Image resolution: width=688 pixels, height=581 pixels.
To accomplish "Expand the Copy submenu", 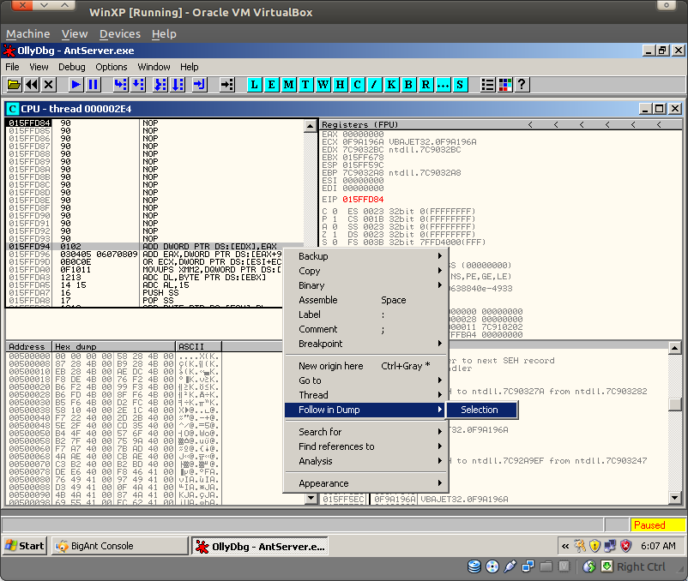I will tap(366, 271).
